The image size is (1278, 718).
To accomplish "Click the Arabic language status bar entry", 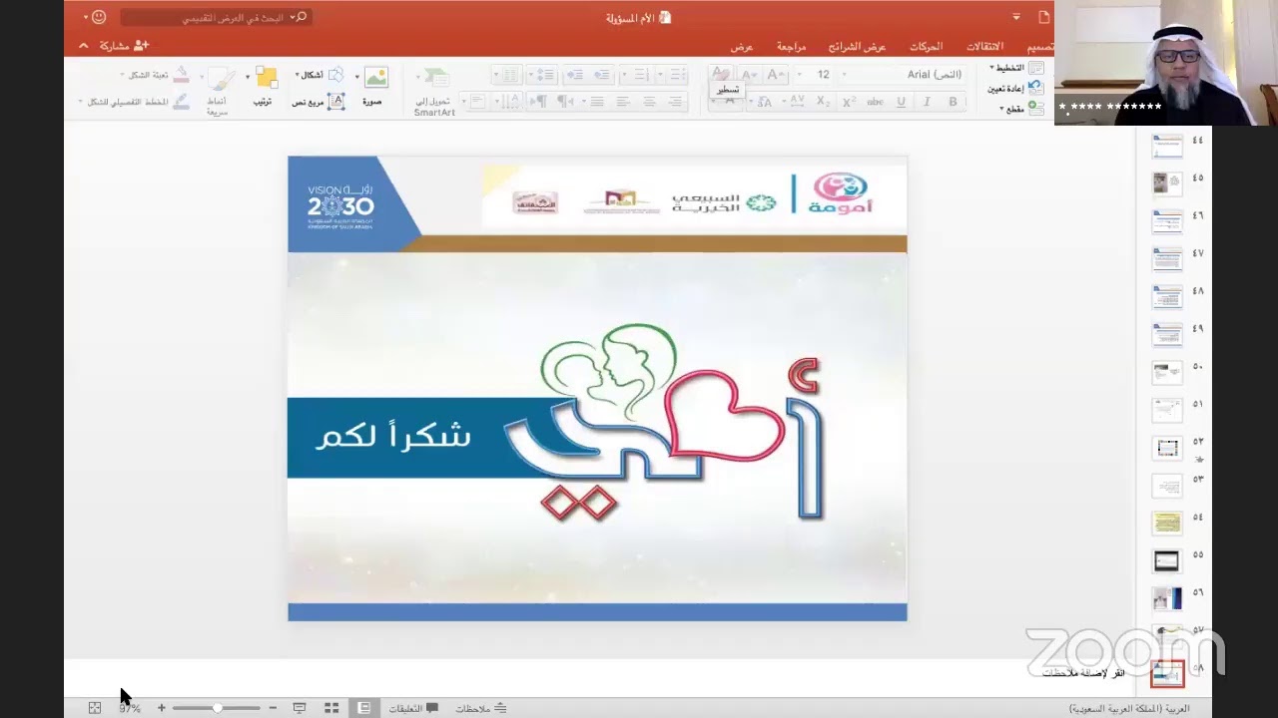I will pyautogui.click(x=1129, y=708).
